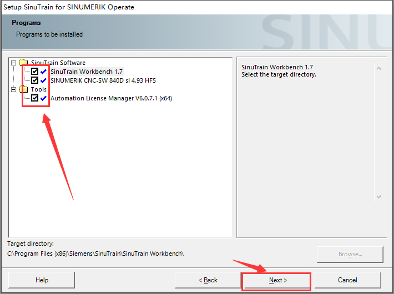Screen dimensions: 394x294
Task: Uncheck the SINUMERIK CNC-SW 840D sl checkbox
Action: click(x=34, y=80)
